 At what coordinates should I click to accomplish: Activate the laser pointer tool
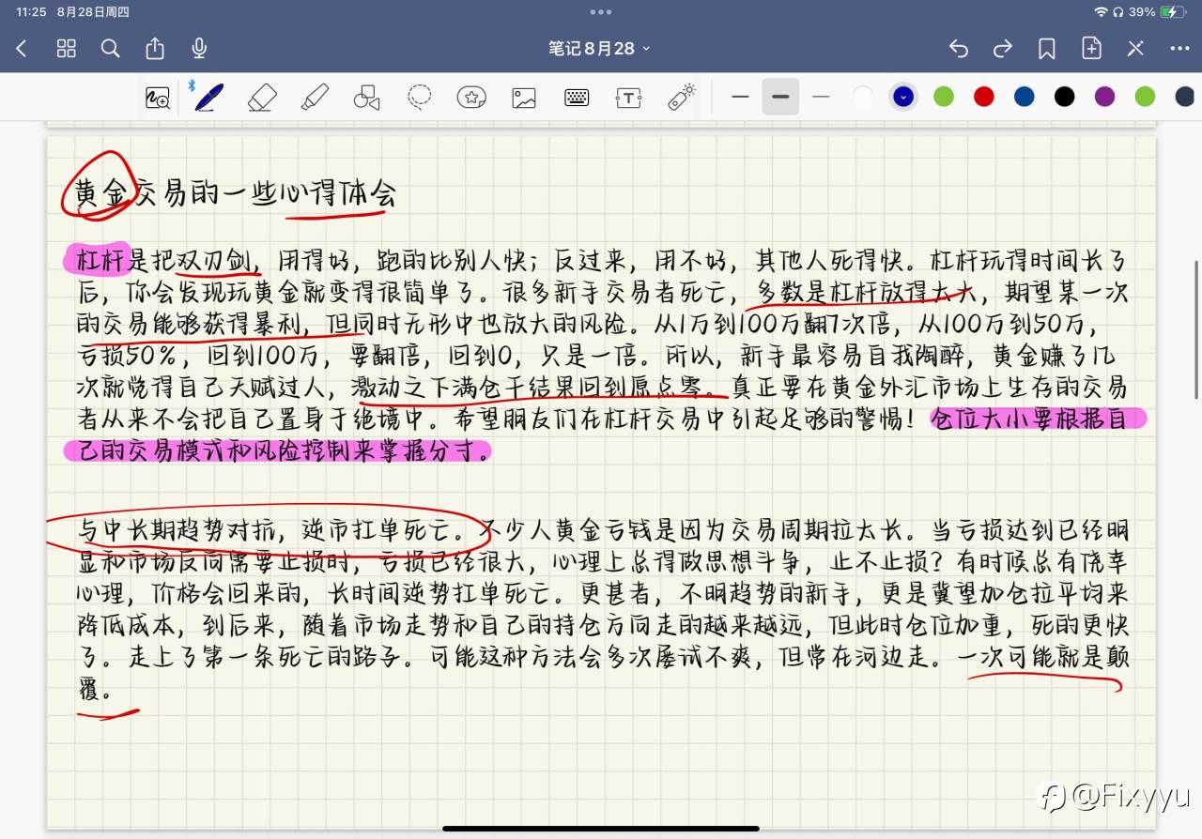[682, 97]
